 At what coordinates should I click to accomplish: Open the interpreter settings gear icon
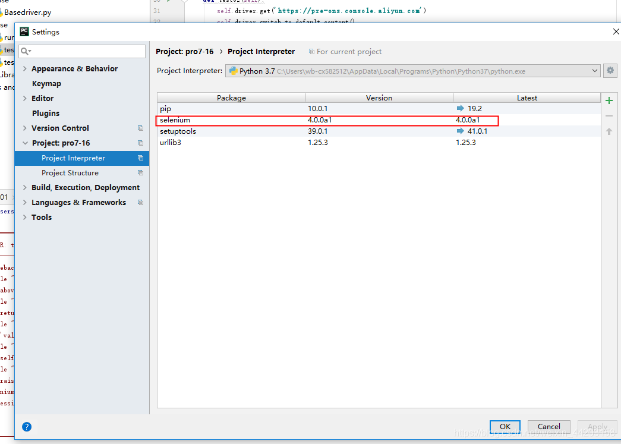coord(610,70)
